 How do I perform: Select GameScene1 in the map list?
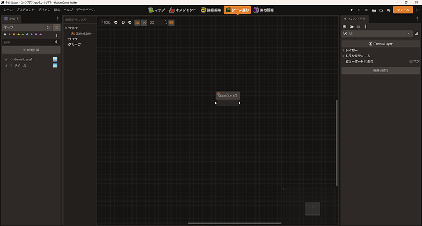pos(23,59)
